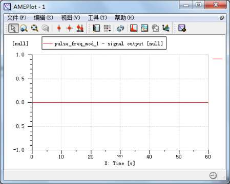The image size is (230, 184).
Task: Click the Y-axis tick label -1.0
Action: 19,150
